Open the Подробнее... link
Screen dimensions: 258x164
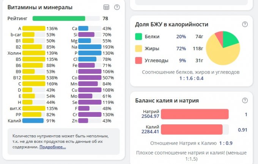53,147
